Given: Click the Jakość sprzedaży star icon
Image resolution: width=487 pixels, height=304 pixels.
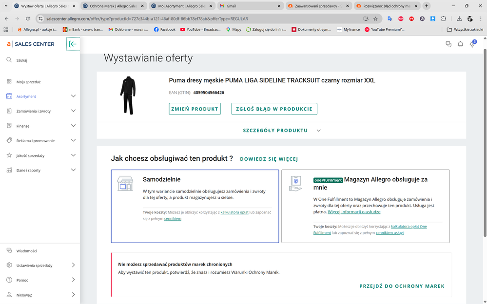Looking at the screenshot, I should tap(9, 155).
